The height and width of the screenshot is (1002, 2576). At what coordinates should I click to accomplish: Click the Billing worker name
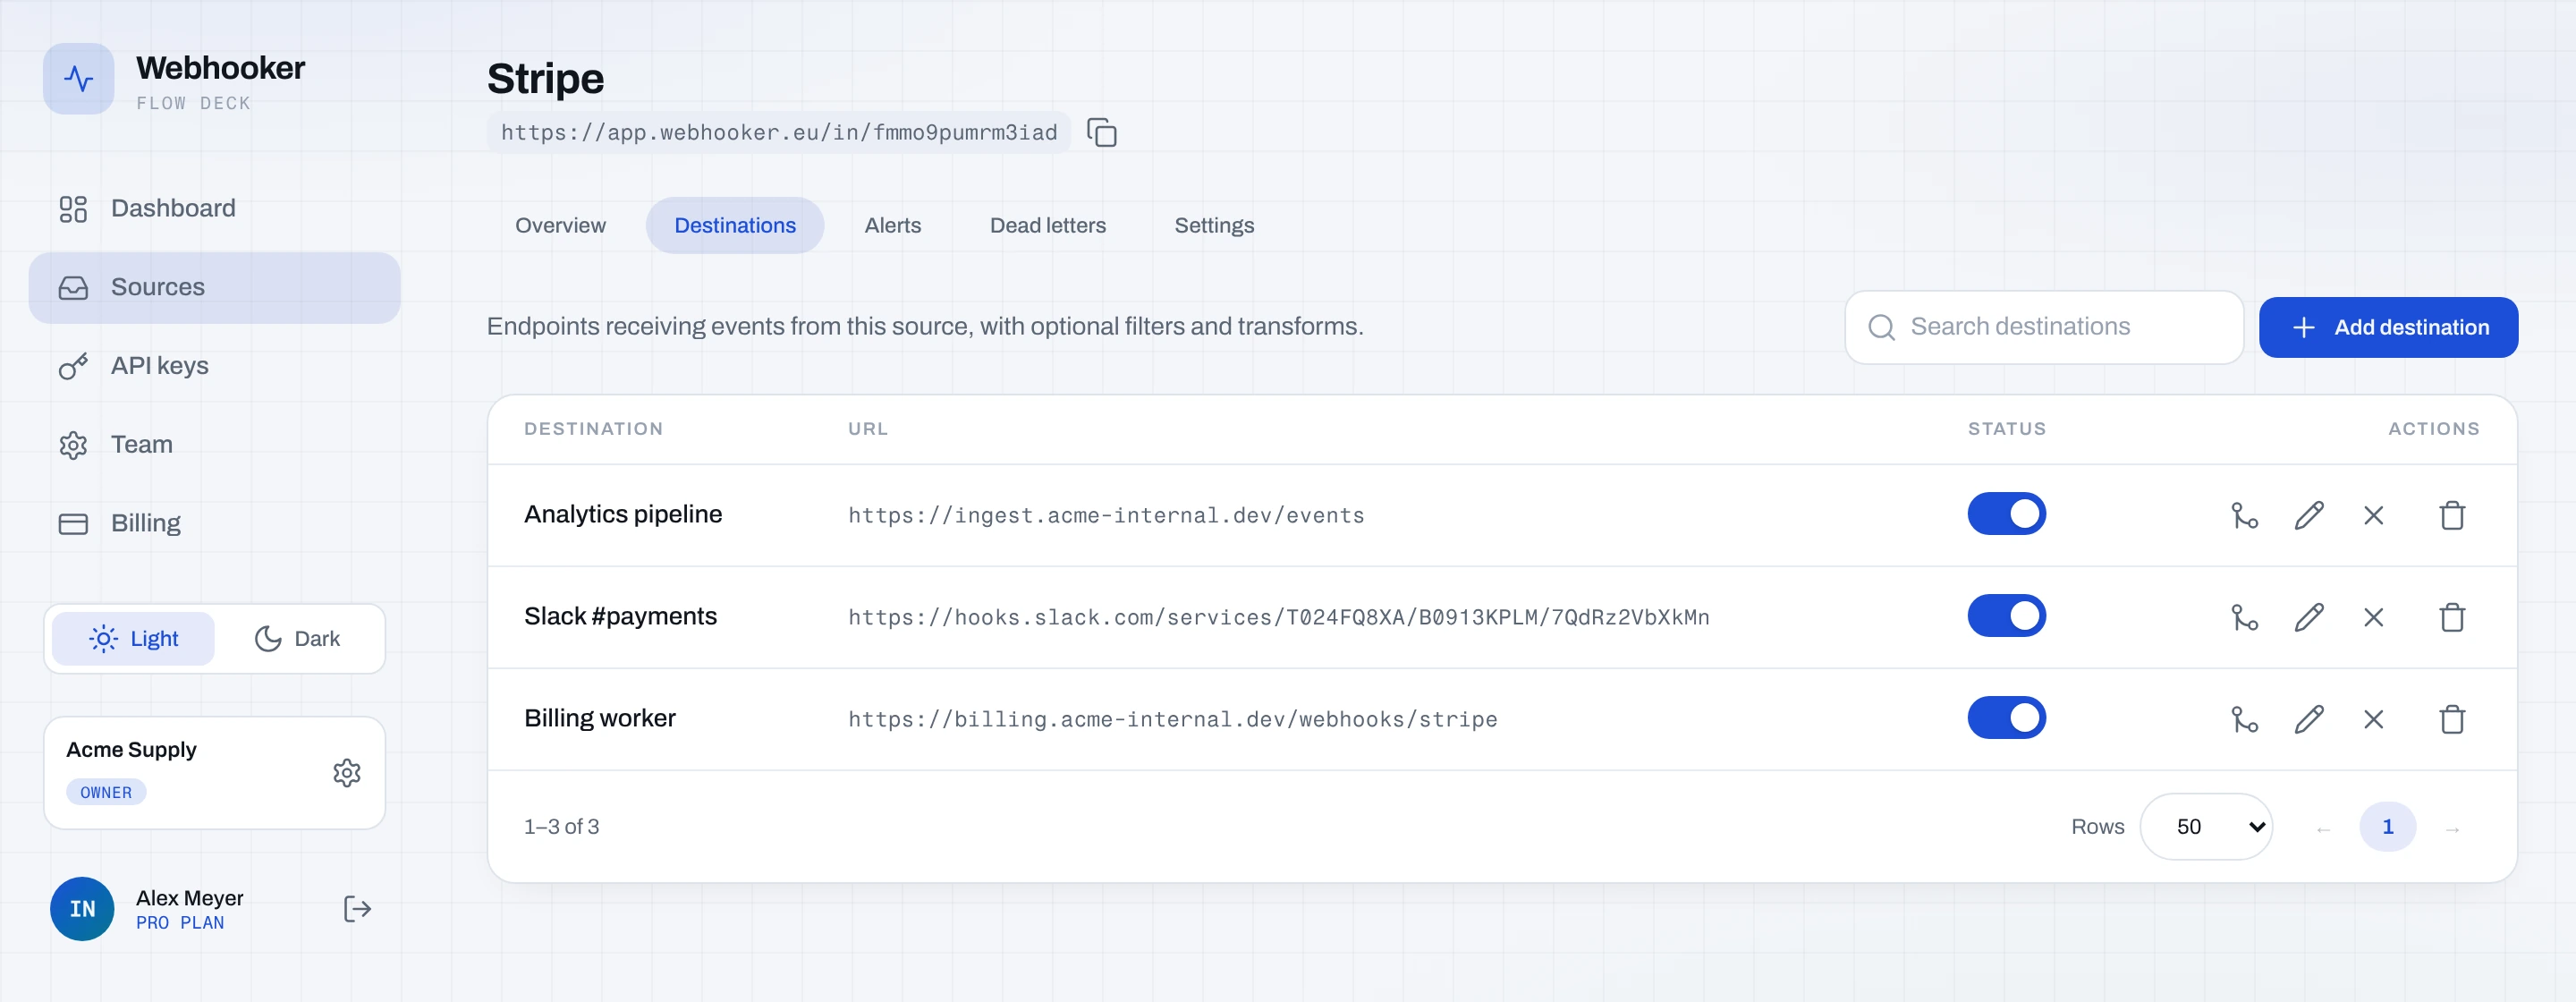tap(599, 718)
